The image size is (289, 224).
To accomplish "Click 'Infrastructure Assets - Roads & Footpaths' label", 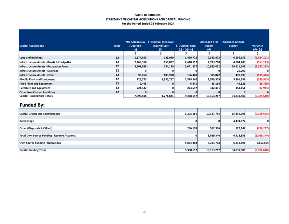I will click(45, 62).
